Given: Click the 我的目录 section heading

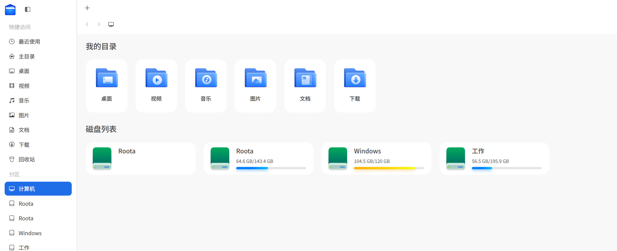Looking at the screenshot, I should [101, 46].
